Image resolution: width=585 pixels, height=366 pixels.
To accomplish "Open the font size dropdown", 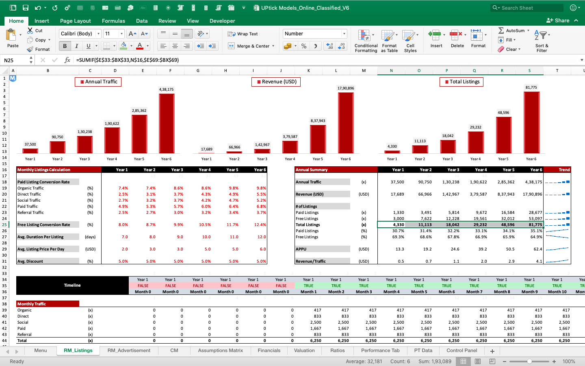I will coord(121,34).
